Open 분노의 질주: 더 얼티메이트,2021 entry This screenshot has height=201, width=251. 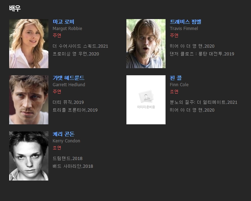point(203,102)
